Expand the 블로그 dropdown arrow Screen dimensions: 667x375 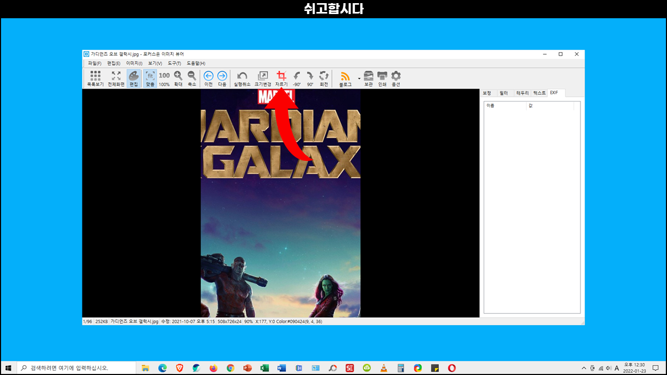pos(359,78)
